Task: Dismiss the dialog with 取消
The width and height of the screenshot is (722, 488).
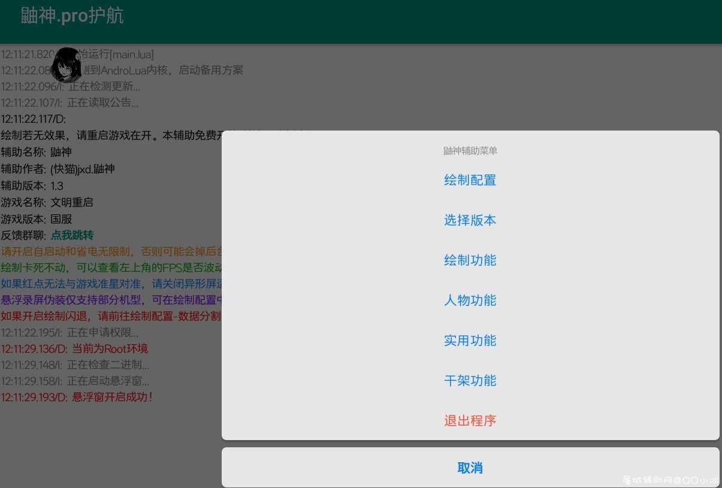Action: [x=470, y=468]
